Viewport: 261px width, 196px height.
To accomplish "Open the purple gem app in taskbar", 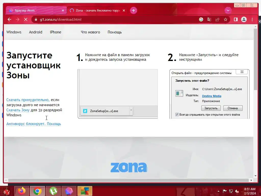I will point(69,191).
